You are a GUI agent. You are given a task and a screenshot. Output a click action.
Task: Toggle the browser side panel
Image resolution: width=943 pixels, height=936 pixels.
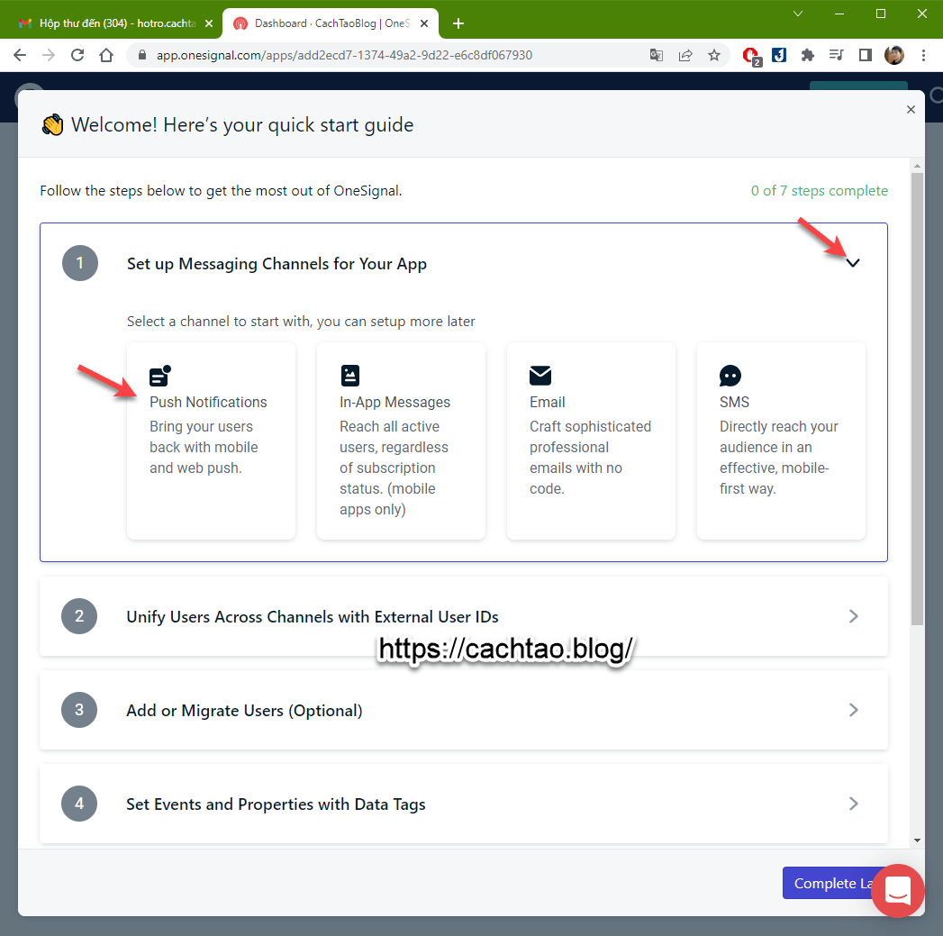866,55
